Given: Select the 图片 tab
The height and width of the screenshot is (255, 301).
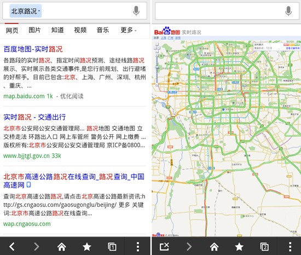Looking at the screenshot, I should (34, 30).
